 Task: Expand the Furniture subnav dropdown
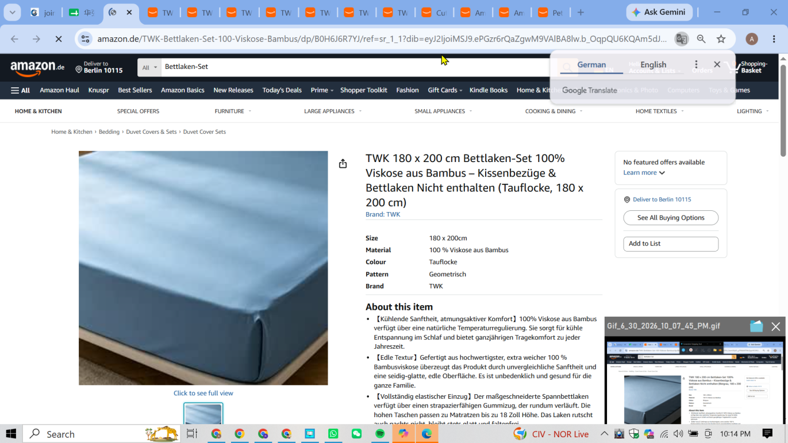coord(233,111)
